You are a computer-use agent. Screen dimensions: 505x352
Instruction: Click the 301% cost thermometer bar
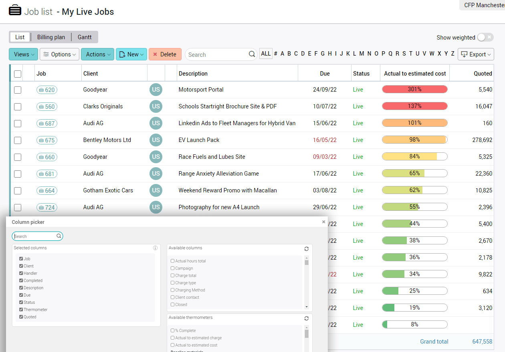click(x=415, y=89)
